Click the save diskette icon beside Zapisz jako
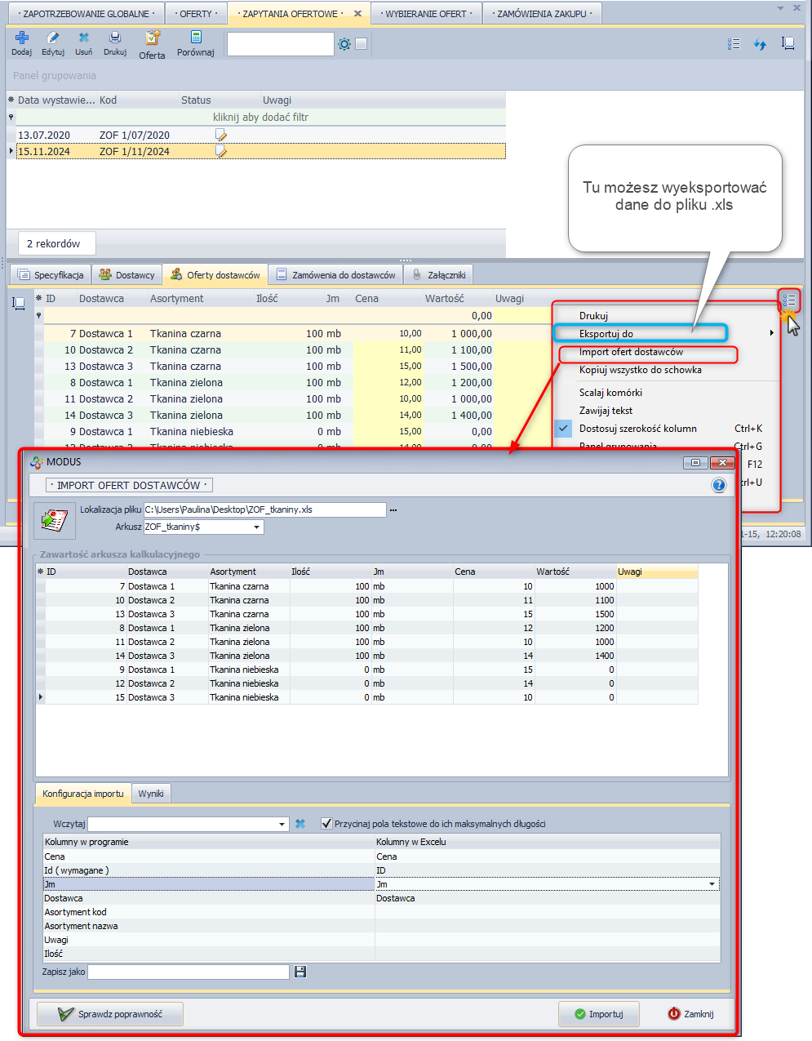Viewport: 812px width, 1041px height. click(300, 972)
